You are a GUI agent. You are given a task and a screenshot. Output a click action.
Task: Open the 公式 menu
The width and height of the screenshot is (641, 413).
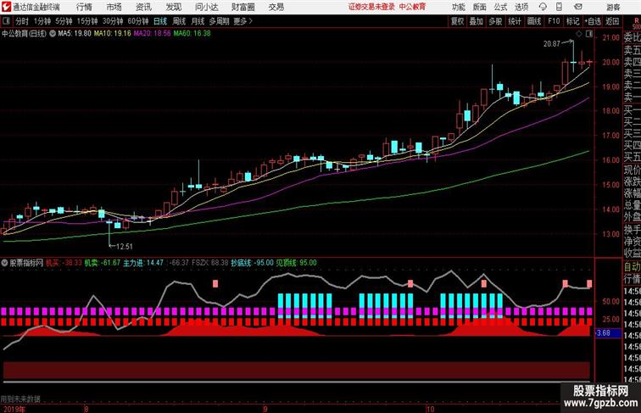tap(500, 7)
